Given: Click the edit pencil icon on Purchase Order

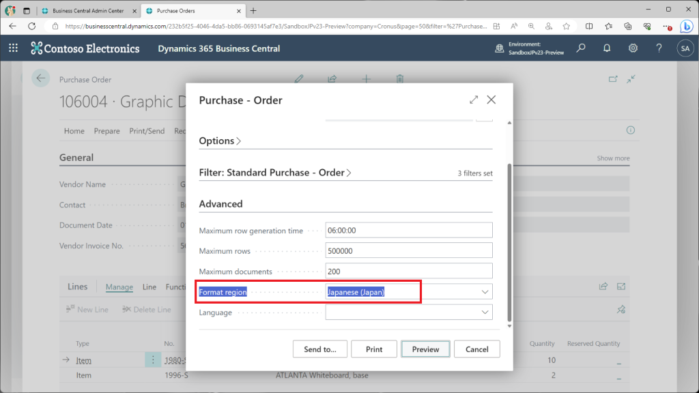Looking at the screenshot, I should tap(299, 79).
